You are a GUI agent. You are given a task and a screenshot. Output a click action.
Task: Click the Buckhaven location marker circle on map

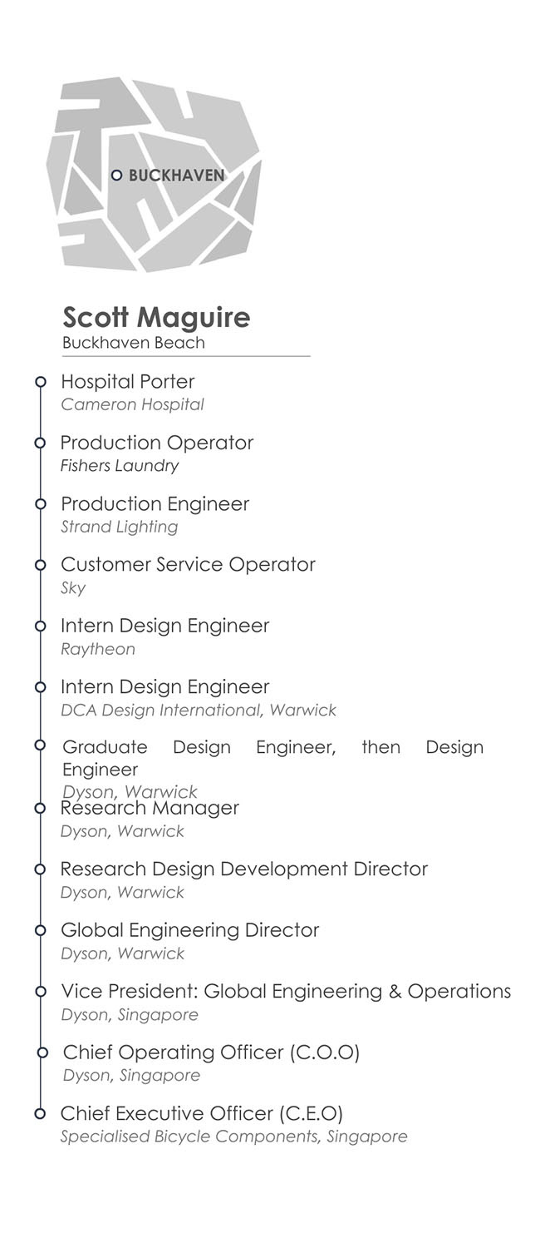pos(116,176)
